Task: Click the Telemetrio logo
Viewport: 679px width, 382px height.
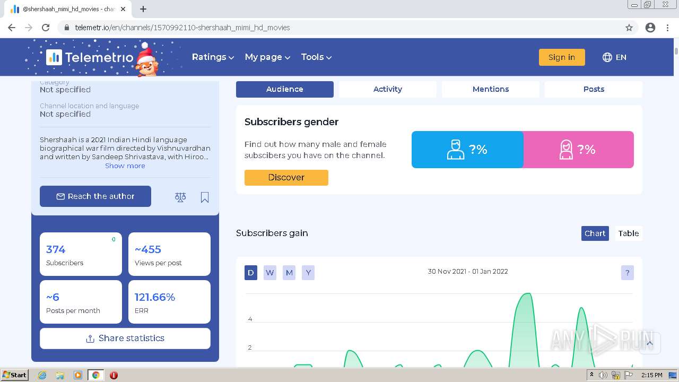Action: coord(90,57)
